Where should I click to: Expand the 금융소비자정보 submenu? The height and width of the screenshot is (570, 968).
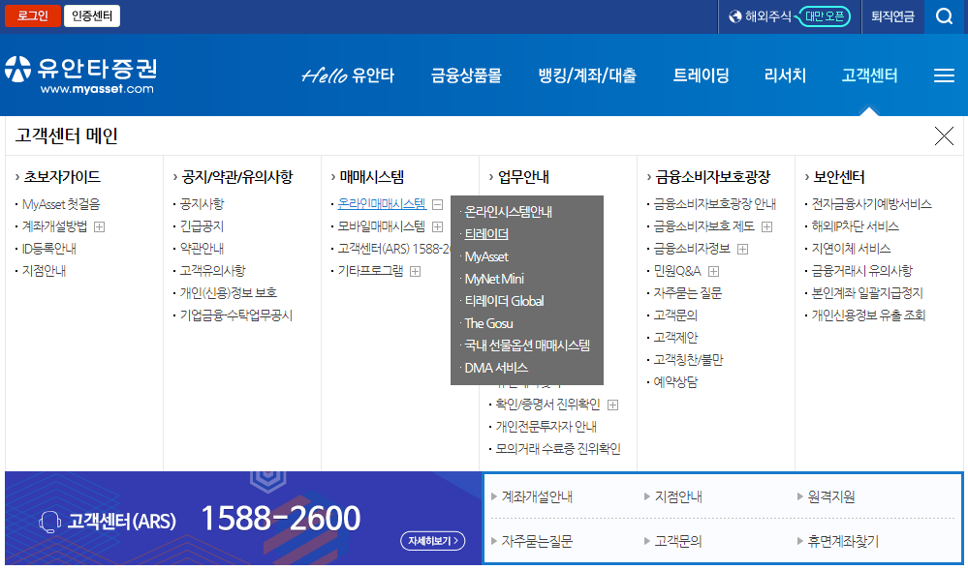coord(742,250)
